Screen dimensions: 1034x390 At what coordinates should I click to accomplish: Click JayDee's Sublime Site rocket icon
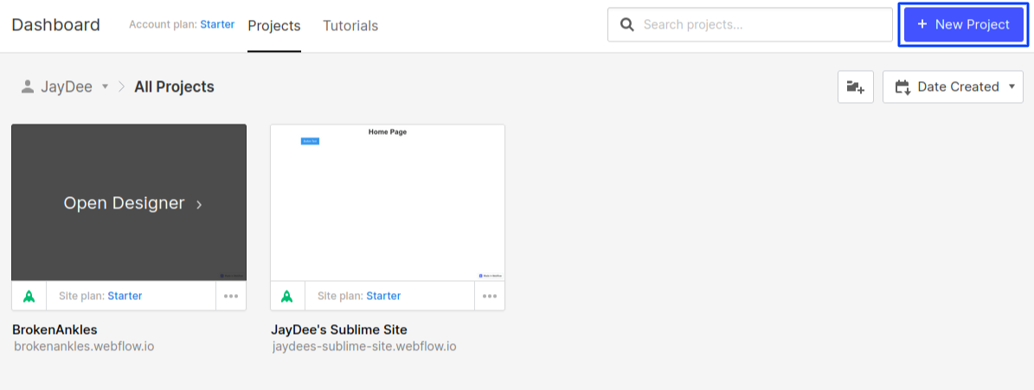pos(287,297)
